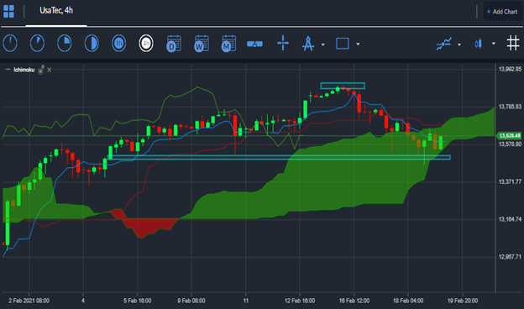Viewport: 524px width, 309px height.
Task: Collapse the Ichimoku legend dash icon
Action: 8,70
